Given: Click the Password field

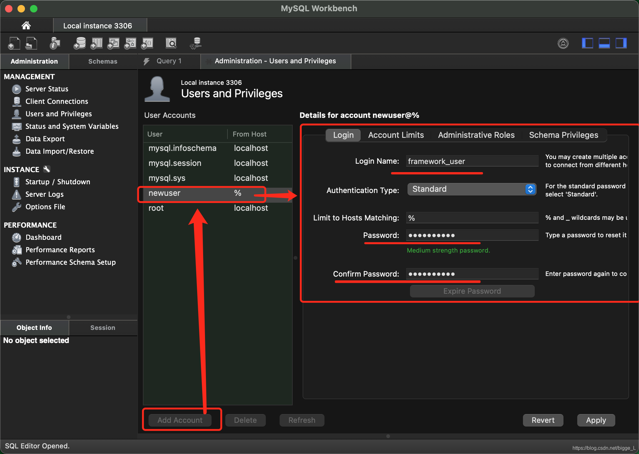Looking at the screenshot, I should click(472, 235).
